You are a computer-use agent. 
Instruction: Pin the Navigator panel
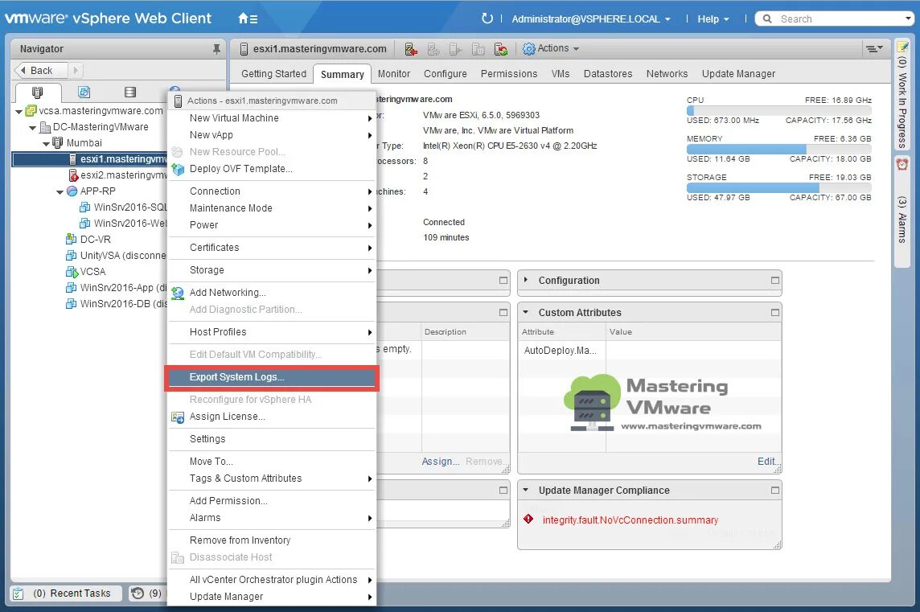(216, 49)
